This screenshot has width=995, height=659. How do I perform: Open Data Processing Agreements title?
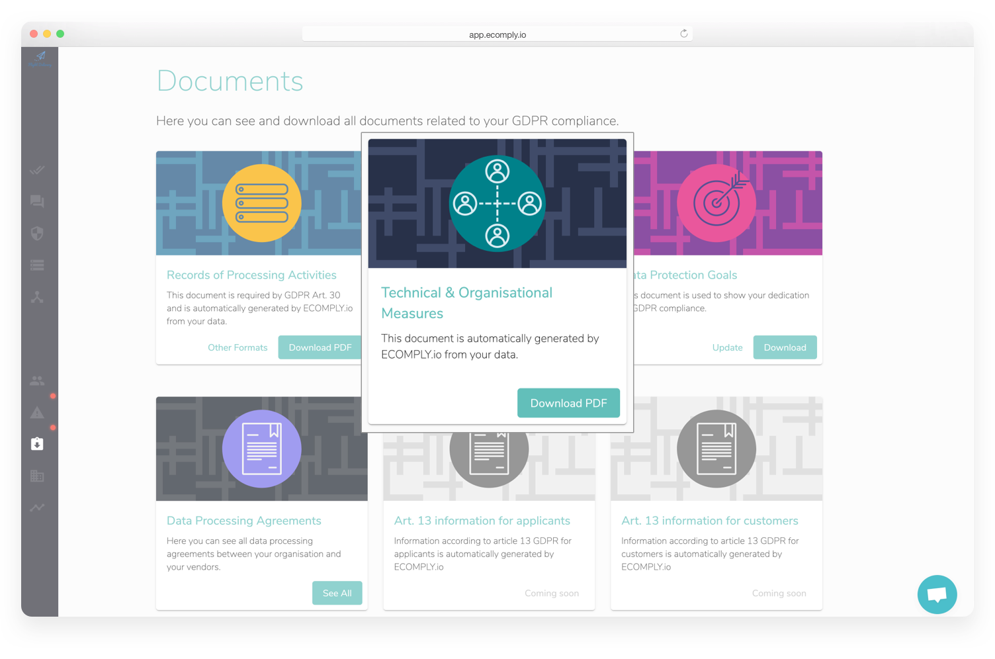click(244, 521)
